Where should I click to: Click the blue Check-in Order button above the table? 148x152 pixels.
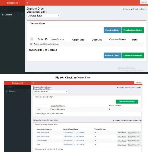coord(112,30)
